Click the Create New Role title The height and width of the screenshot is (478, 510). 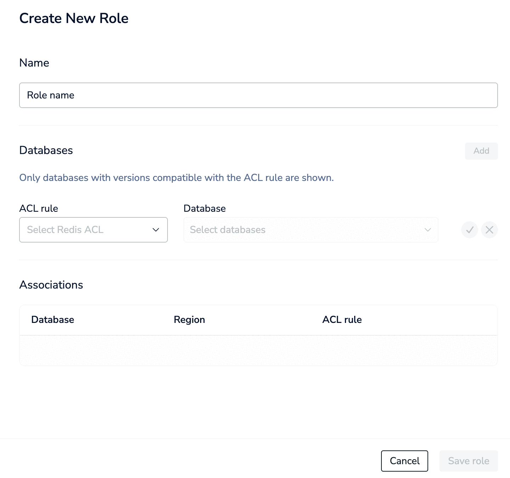click(74, 18)
